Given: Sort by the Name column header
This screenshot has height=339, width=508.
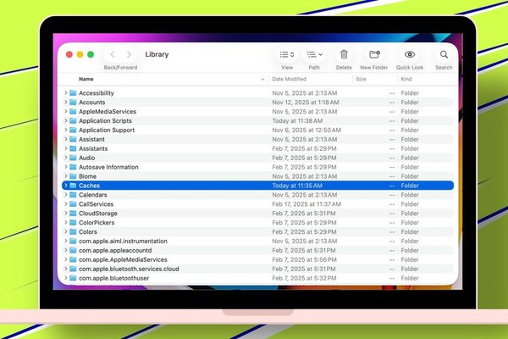Looking at the screenshot, I should [x=86, y=79].
